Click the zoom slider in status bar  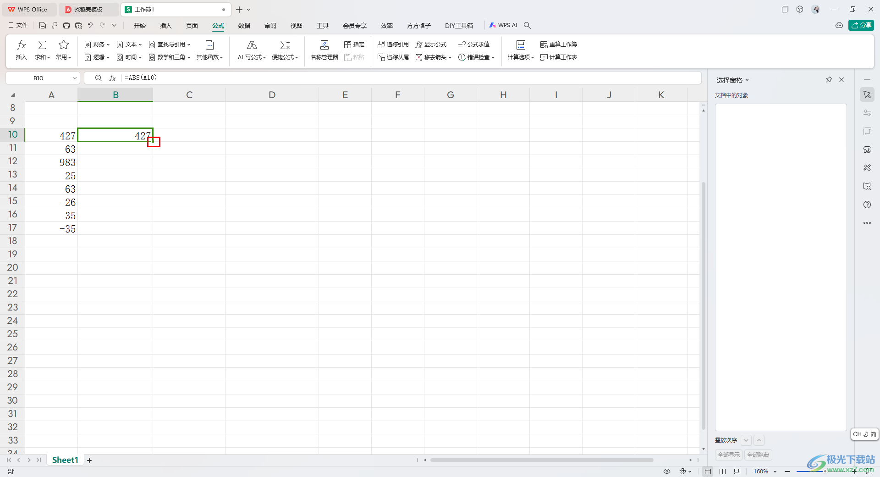pyautogui.click(x=825, y=471)
